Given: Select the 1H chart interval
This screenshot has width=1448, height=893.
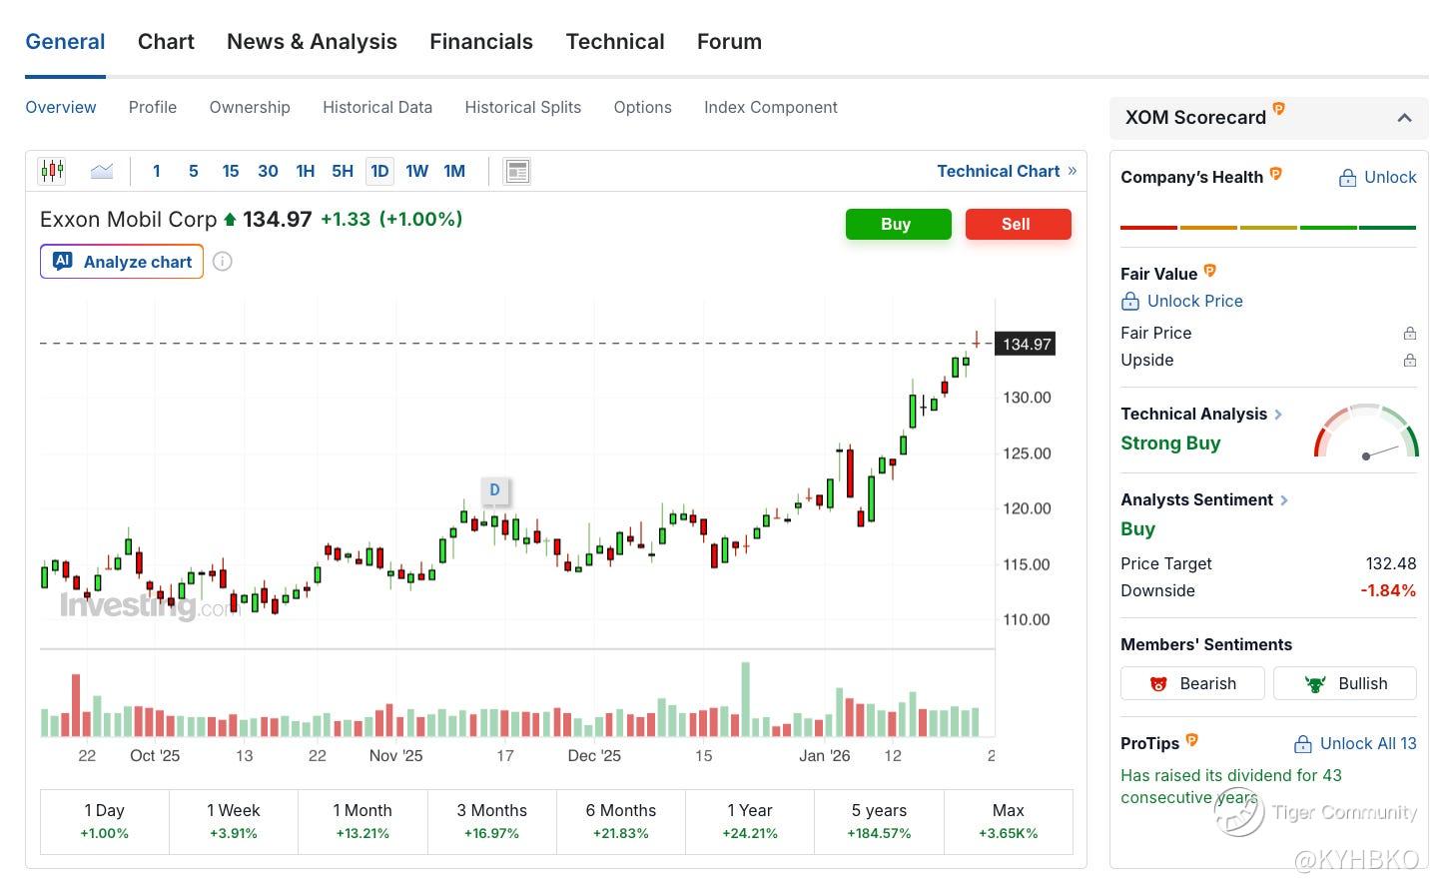Looking at the screenshot, I should pyautogui.click(x=306, y=171).
